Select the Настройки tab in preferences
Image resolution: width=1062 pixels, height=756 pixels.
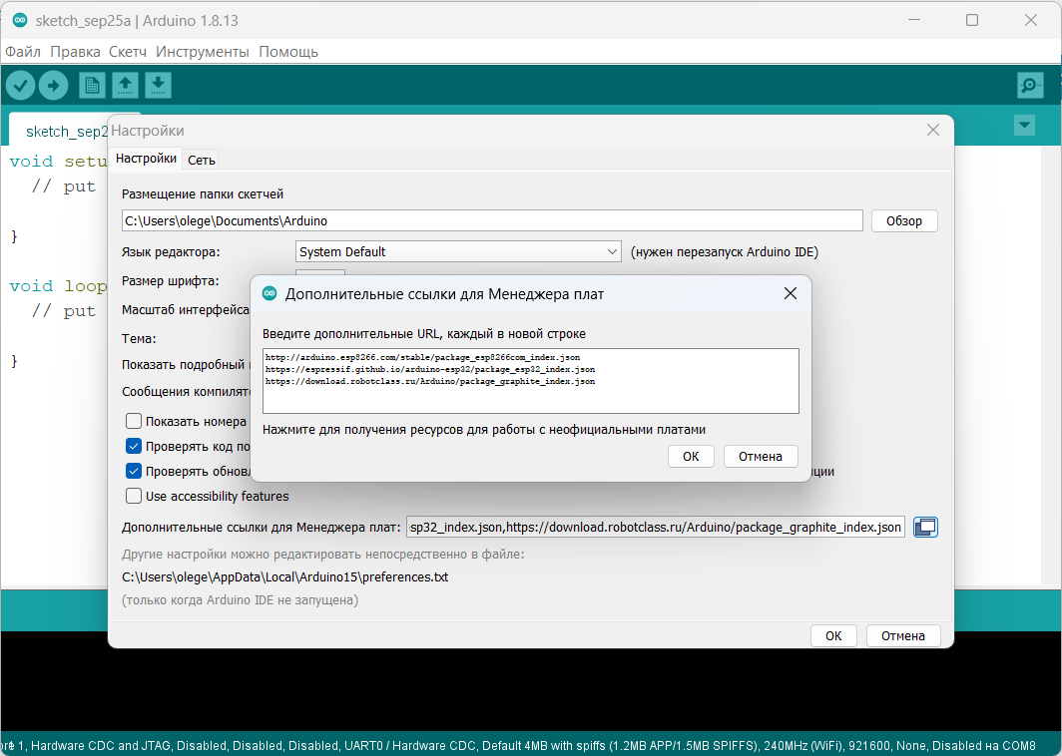(146, 159)
